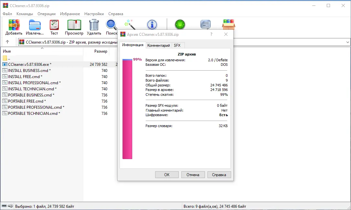
Task: Click the Тест (Test) toolbar icon
Action: click(54, 25)
